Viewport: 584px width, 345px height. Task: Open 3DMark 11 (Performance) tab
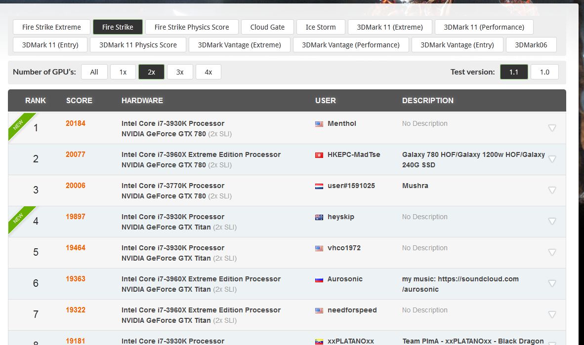point(484,27)
